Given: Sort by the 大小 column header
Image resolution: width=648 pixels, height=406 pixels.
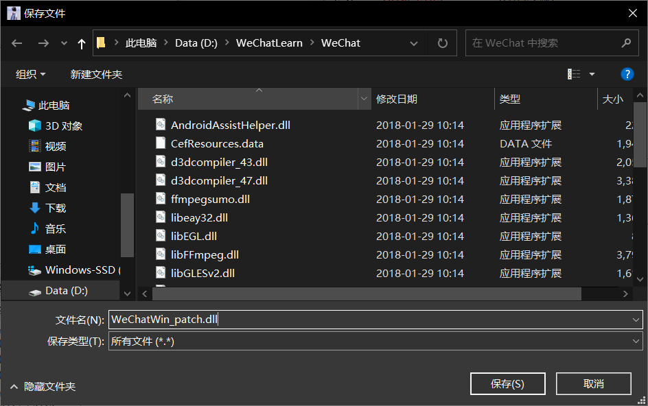Looking at the screenshot, I should tap(615, 99).
